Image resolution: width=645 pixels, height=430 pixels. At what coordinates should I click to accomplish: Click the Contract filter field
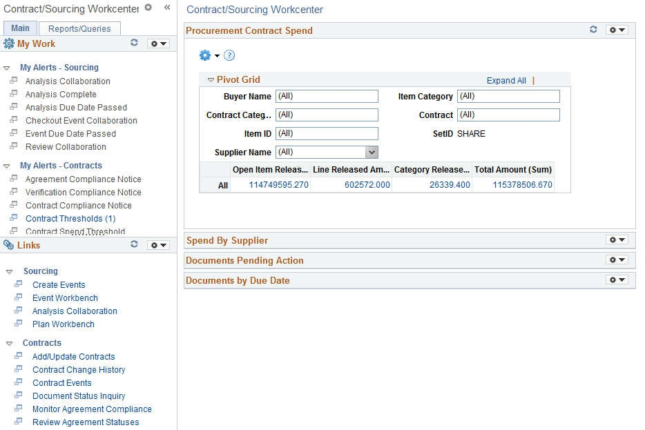click(508, 115)
